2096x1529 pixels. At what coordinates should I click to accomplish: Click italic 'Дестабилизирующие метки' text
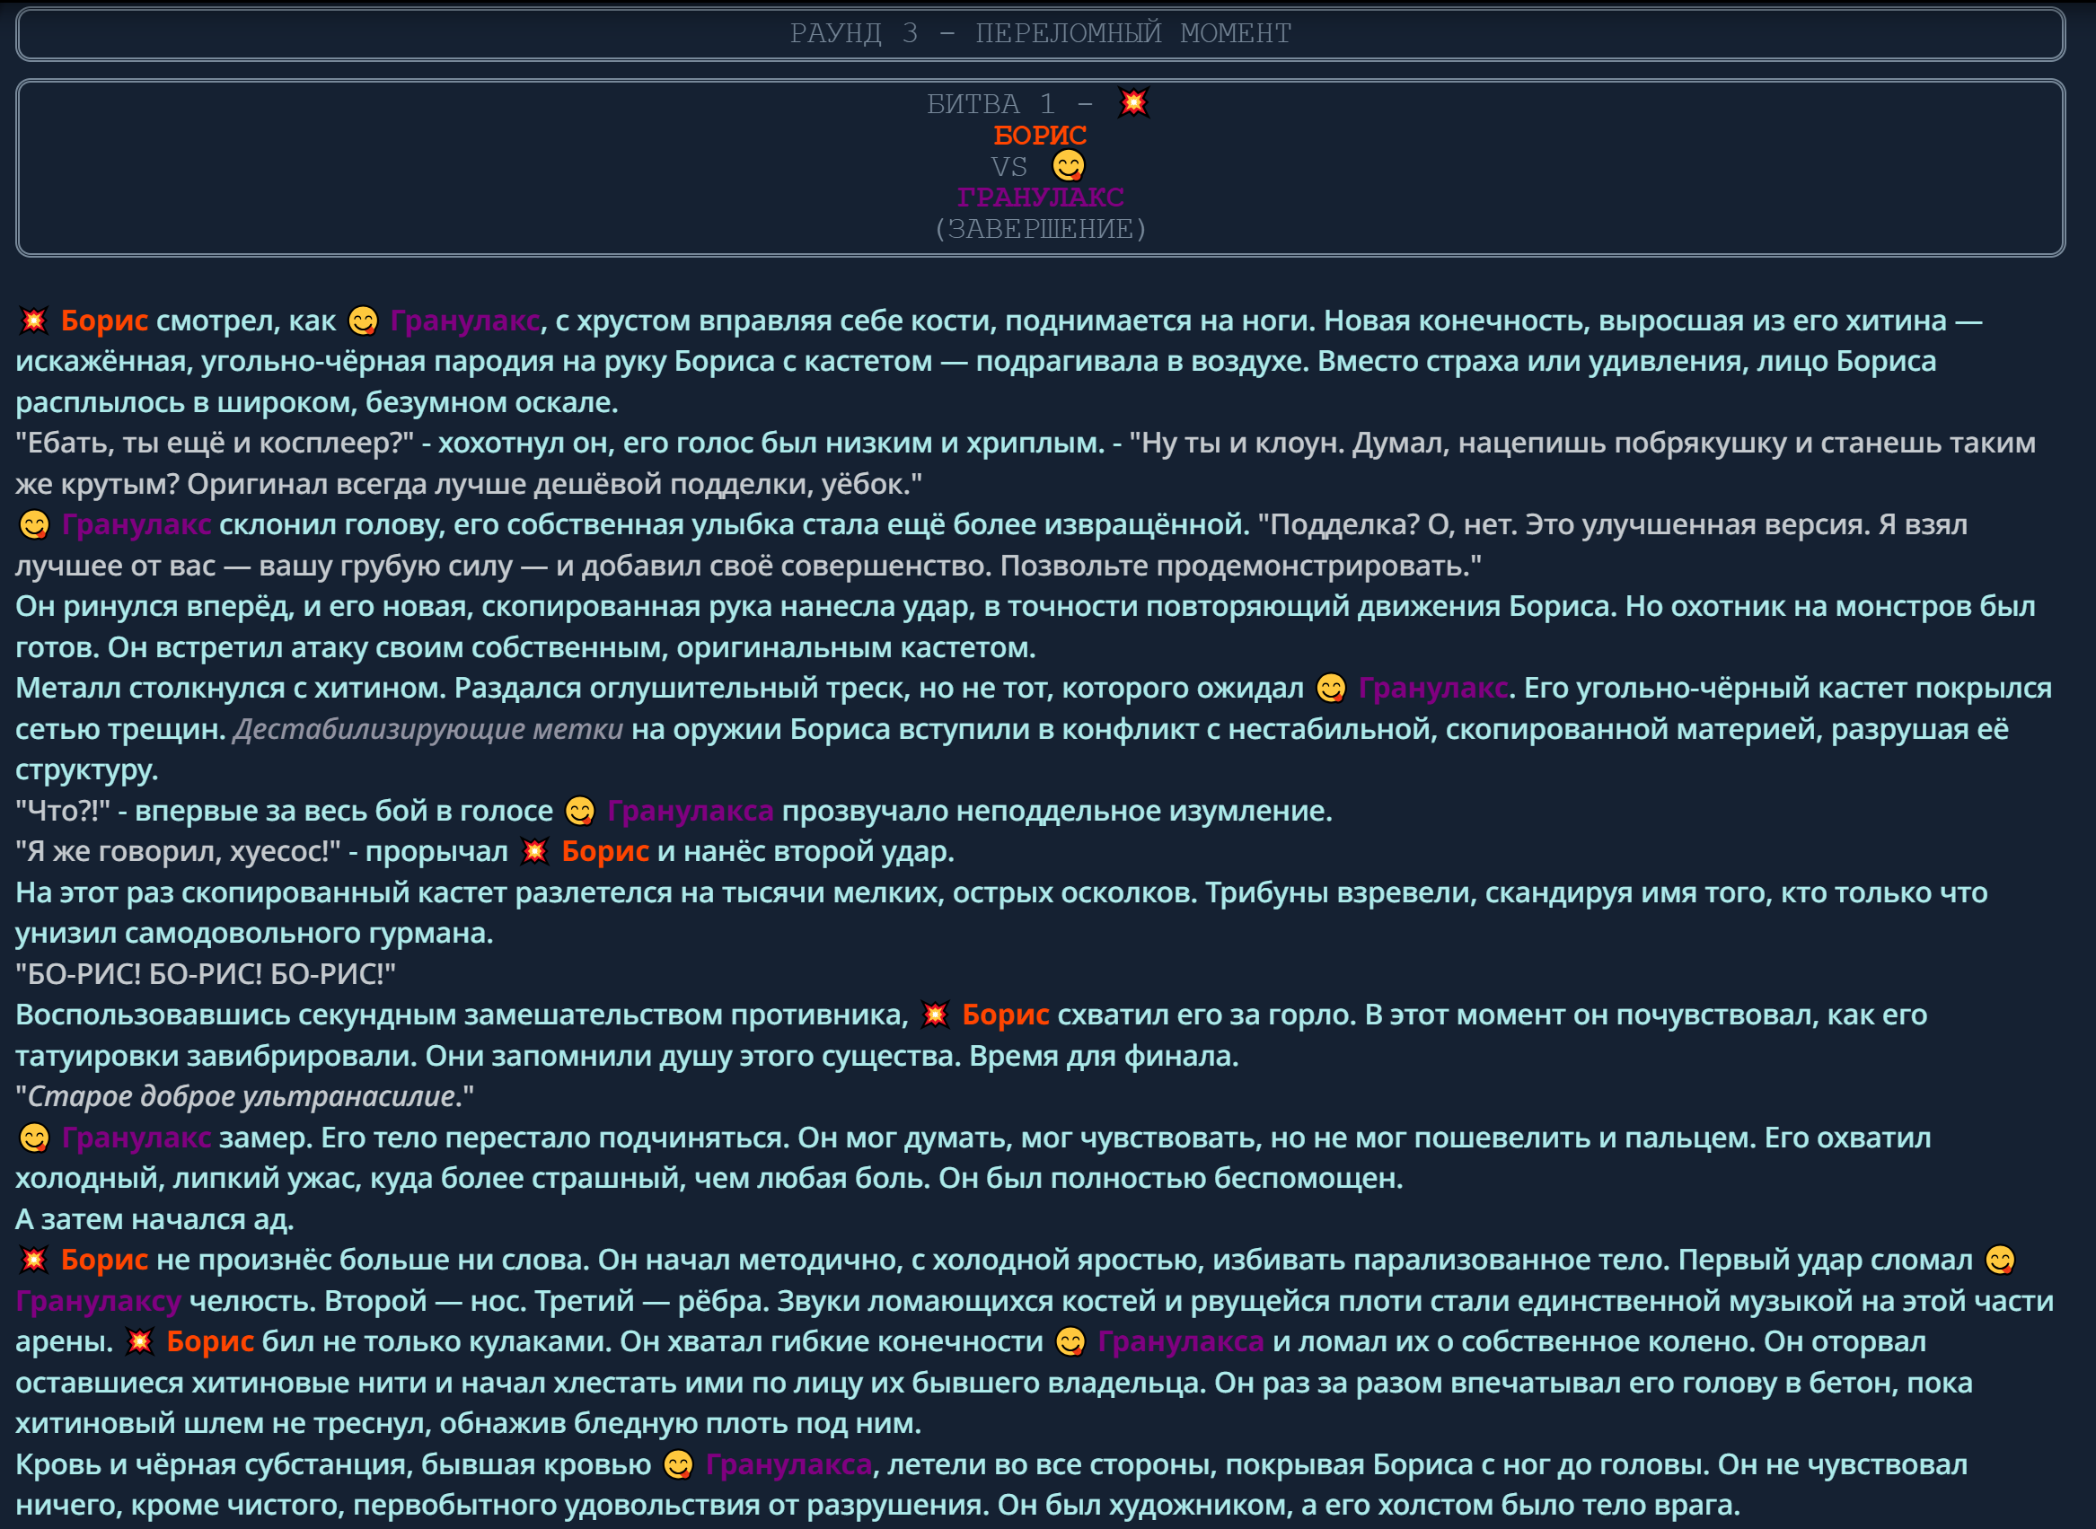tap(427, 729)
